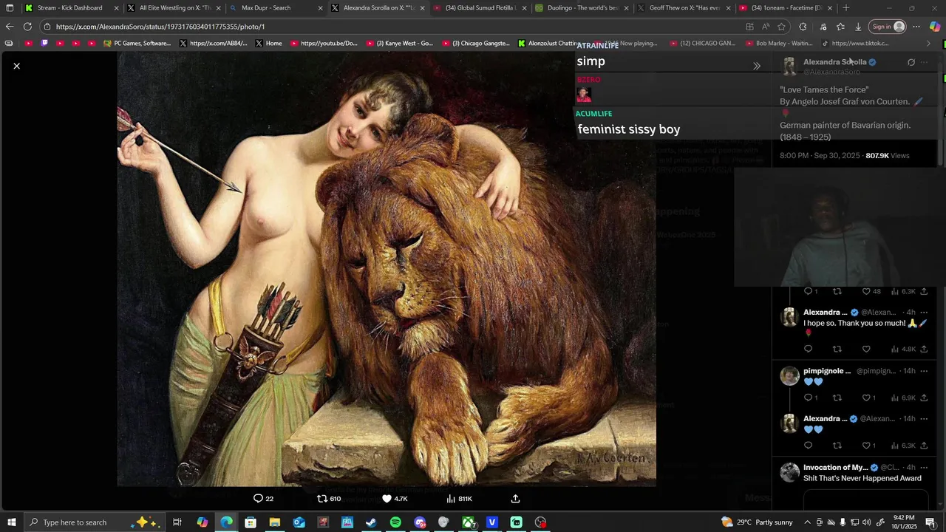Open Steam from the taskbar
The height and width of the screenshot is (532, 946).
click(371, 522)
